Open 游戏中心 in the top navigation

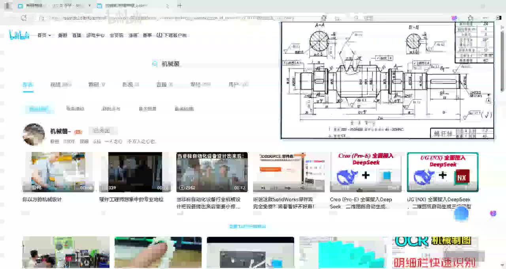point(95,35)
